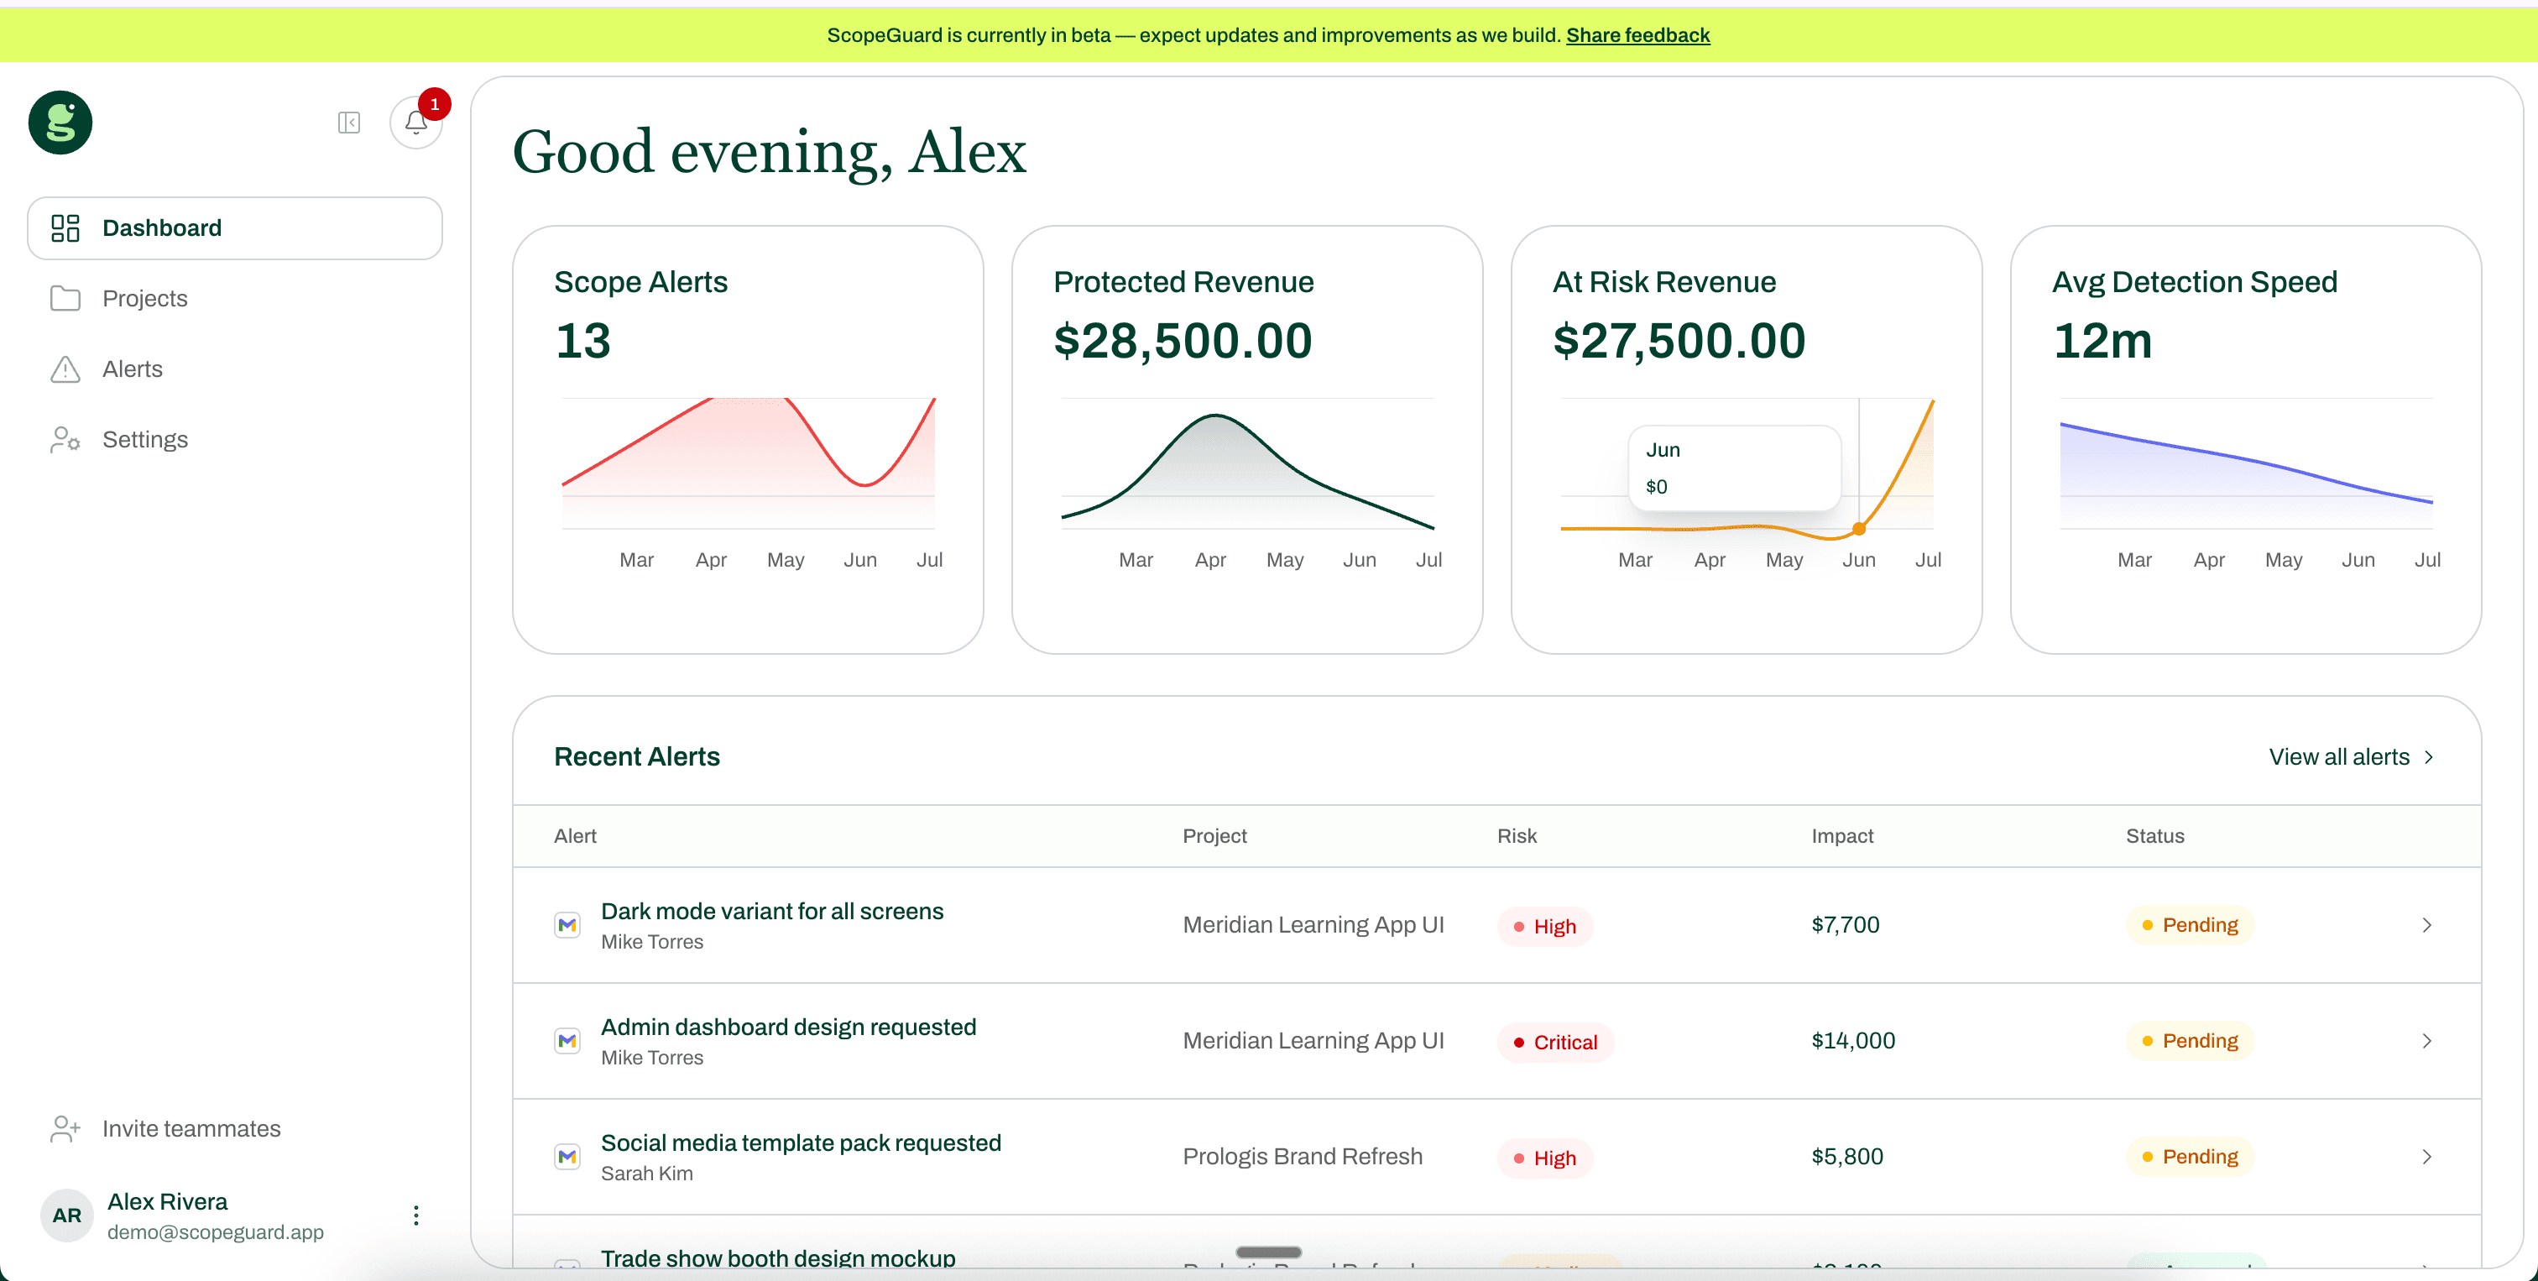Click the View all alerts chevron arrow
Viewport: 2538px width, 1281px height.
point(2430,757)
